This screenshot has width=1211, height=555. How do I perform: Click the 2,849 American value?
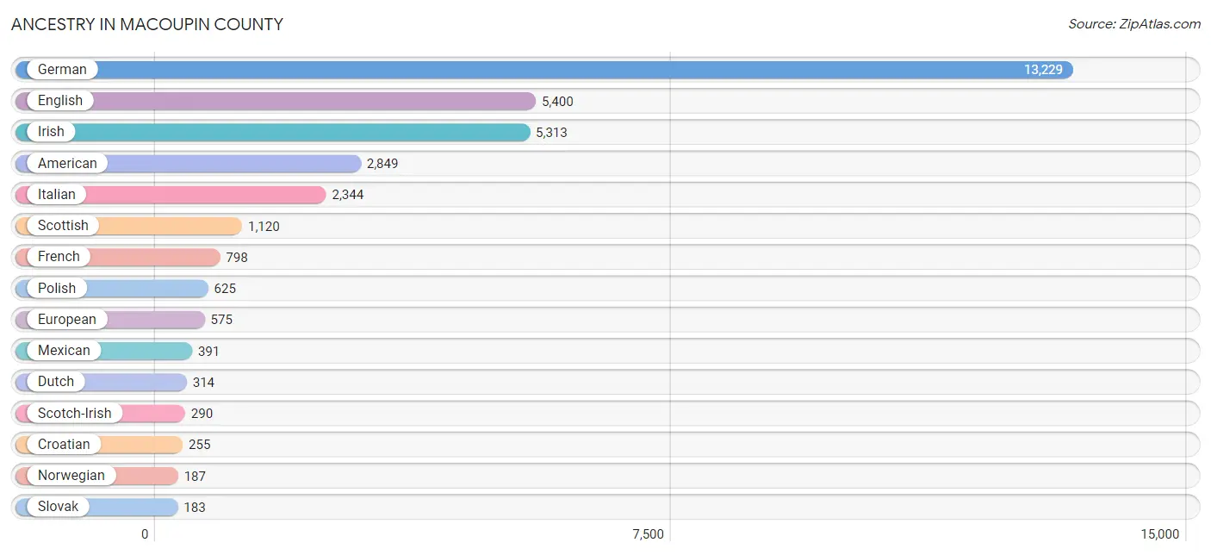pos(382,164)
